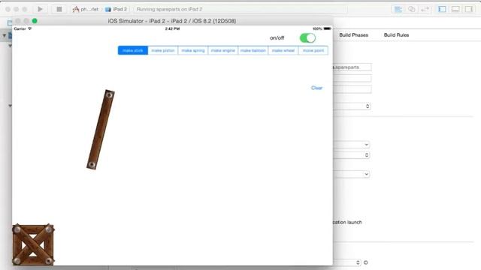Toggle the Xcode Navigator panel
This screenshot has width=481, height=270.
pyautogui.click(x=442, y=9)
